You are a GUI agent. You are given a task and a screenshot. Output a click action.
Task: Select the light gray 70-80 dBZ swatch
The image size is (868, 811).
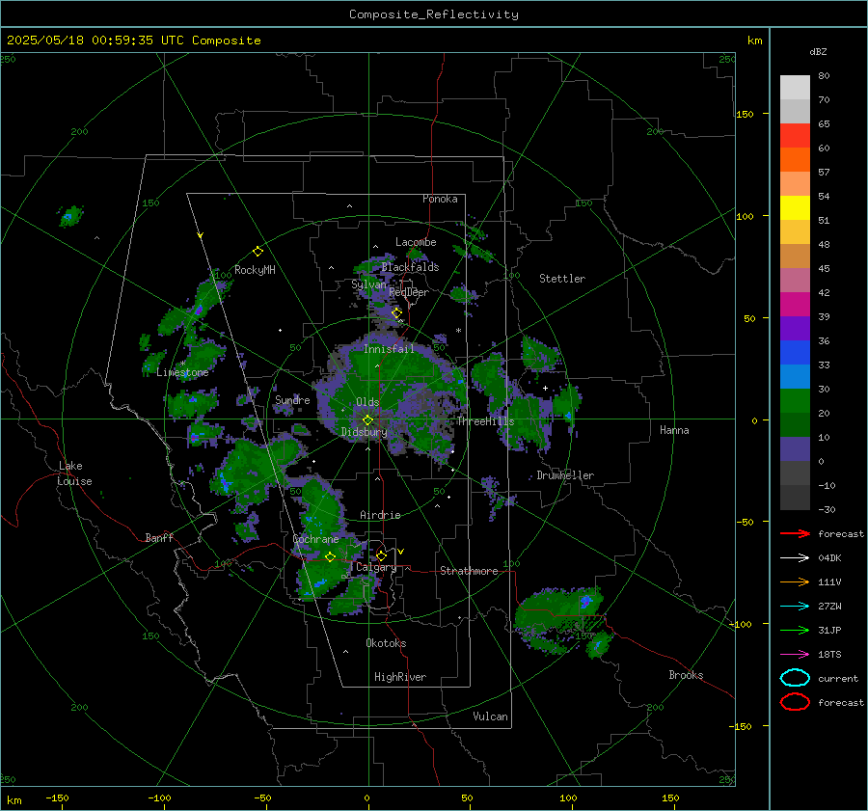pyautogui.click(x=795, y=88)
